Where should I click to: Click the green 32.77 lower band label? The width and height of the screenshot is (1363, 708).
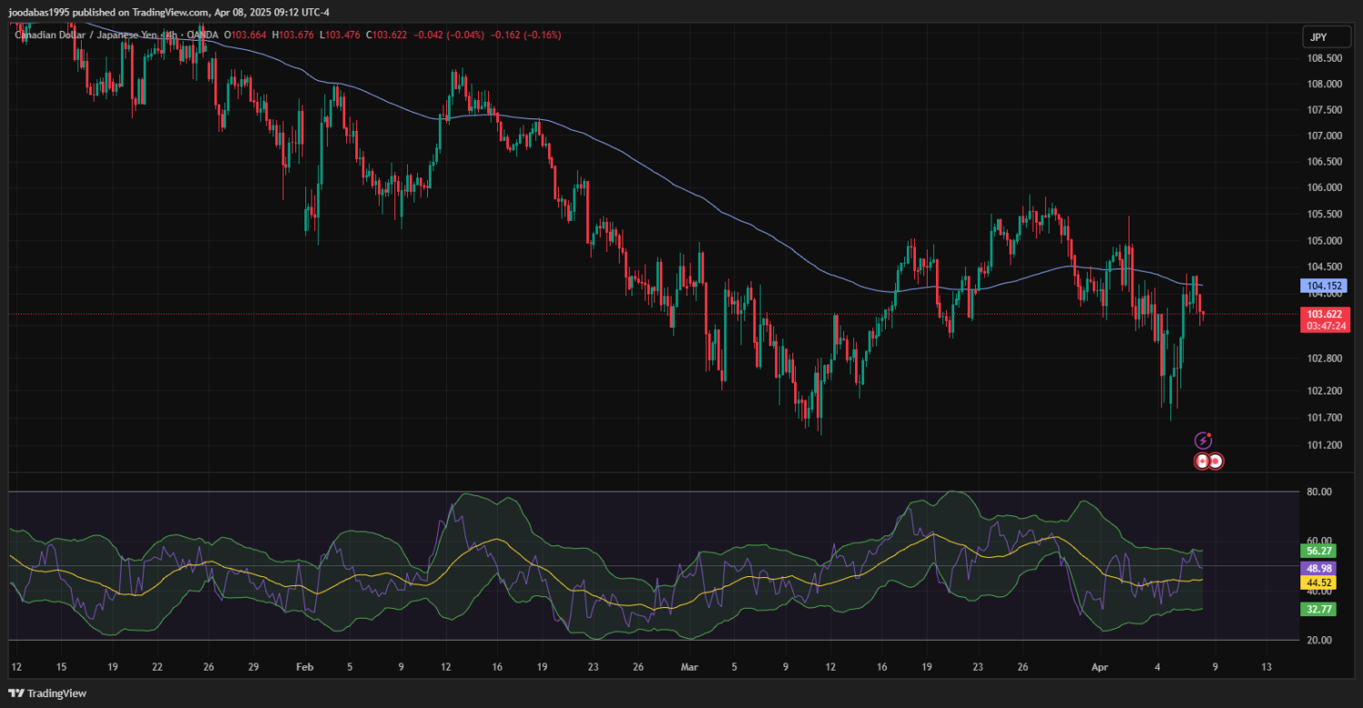tap(1320, 609)
